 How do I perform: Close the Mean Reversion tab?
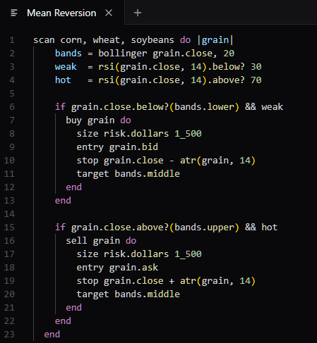109,13
